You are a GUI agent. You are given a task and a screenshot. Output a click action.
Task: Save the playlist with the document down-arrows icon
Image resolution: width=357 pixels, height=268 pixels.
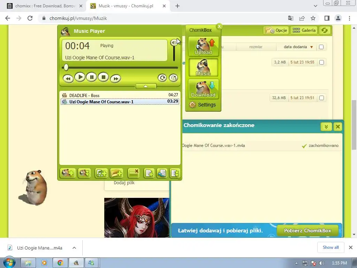pos(175,173)
